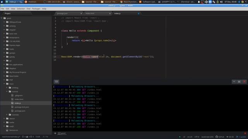Open the Packages menu
The height and width of the screenshot is (139, 248).
pos(36,8)
